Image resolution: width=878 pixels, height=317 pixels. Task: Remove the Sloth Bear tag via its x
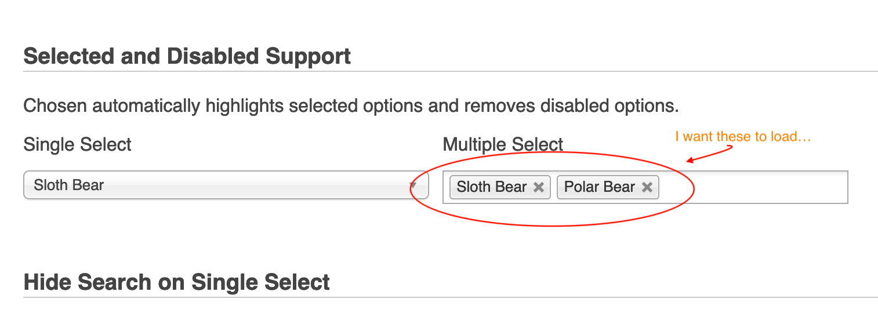539,187
